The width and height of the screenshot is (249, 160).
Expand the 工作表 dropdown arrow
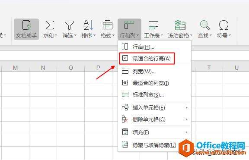tap(162, 35)
